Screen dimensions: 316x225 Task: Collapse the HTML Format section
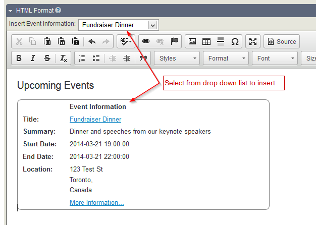point(11,11)
